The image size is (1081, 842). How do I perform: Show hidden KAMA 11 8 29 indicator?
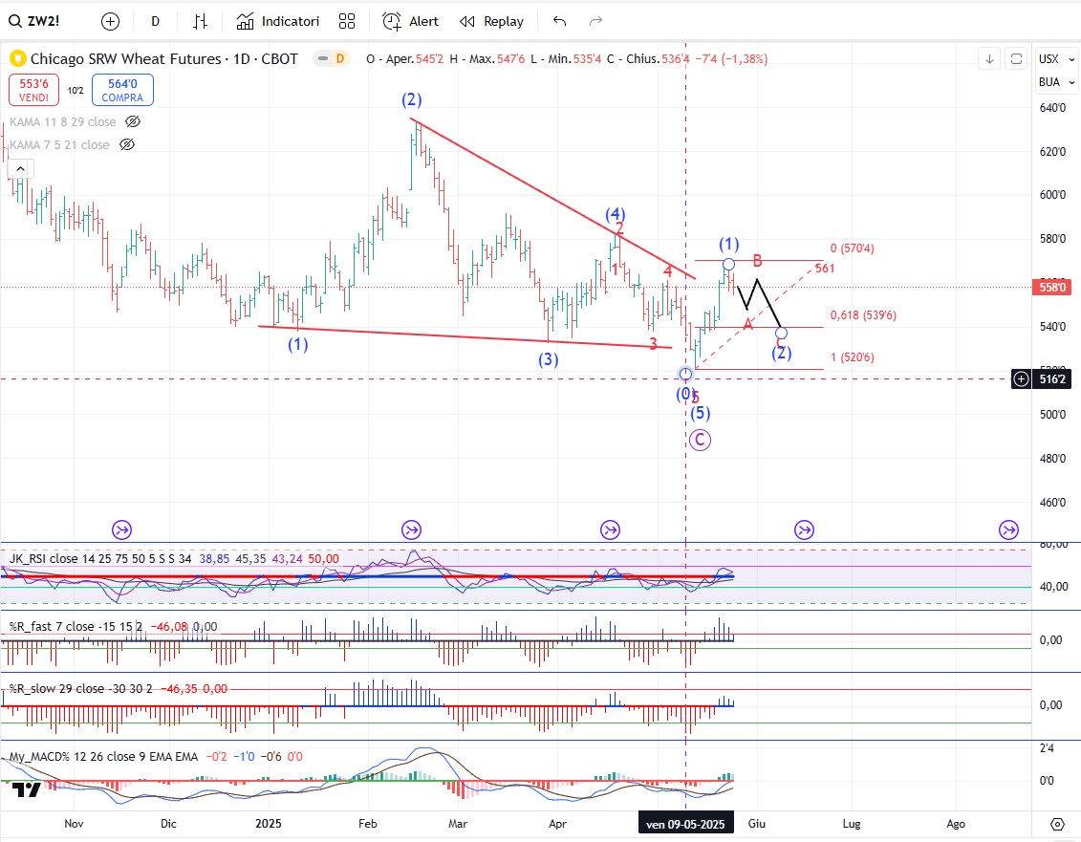tap(133, 122)
